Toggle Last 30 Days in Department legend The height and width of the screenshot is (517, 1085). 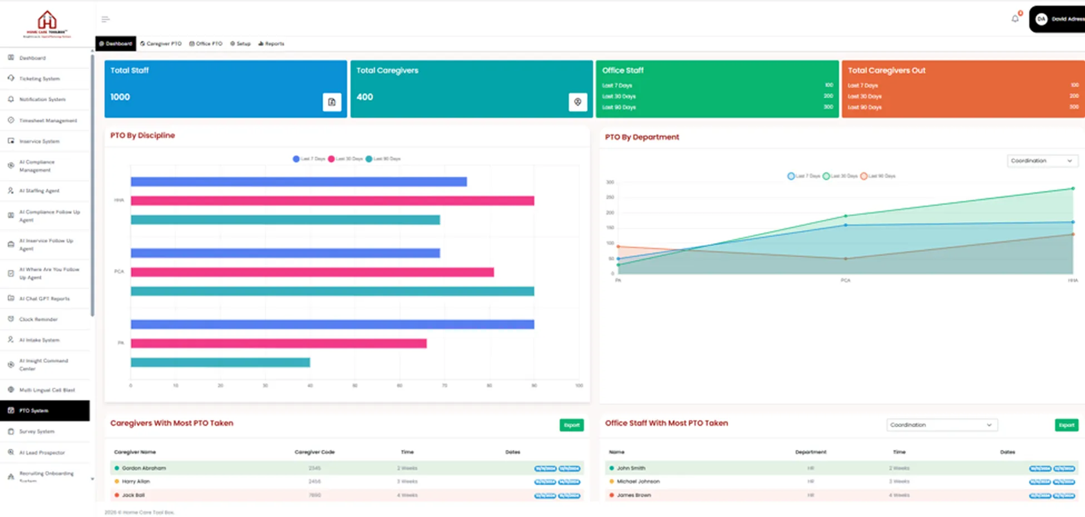tap(840, 176)
